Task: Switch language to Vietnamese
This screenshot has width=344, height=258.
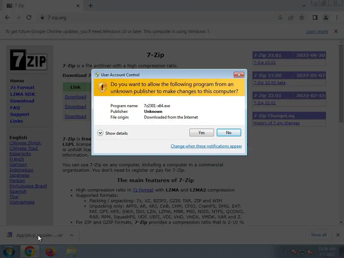Action: click(22, 202)
